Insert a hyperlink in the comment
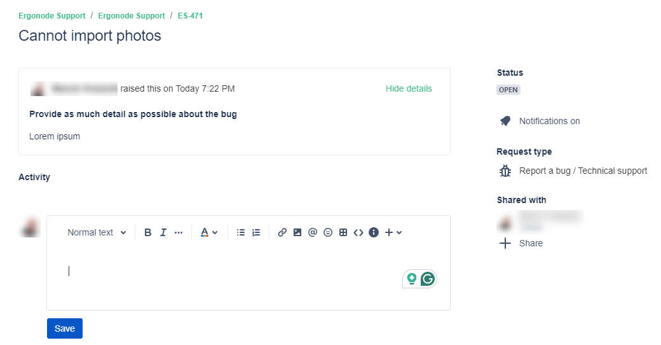 [282, 233]
